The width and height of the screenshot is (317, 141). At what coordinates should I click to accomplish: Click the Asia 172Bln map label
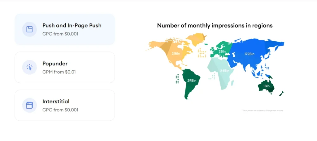[249, 54]
